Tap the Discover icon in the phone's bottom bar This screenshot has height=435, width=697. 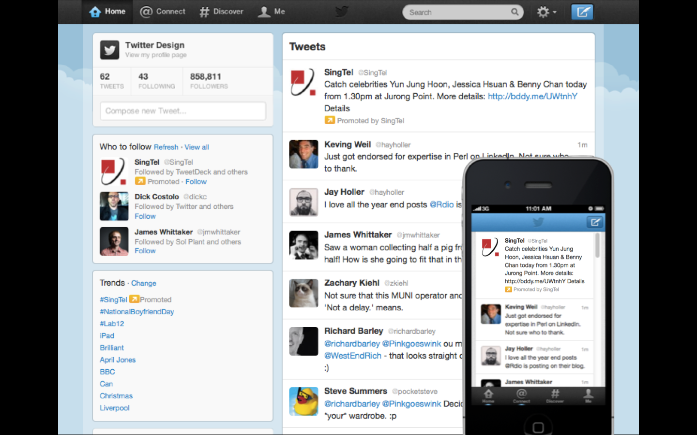pyautogui.click(x=555, y=395)
